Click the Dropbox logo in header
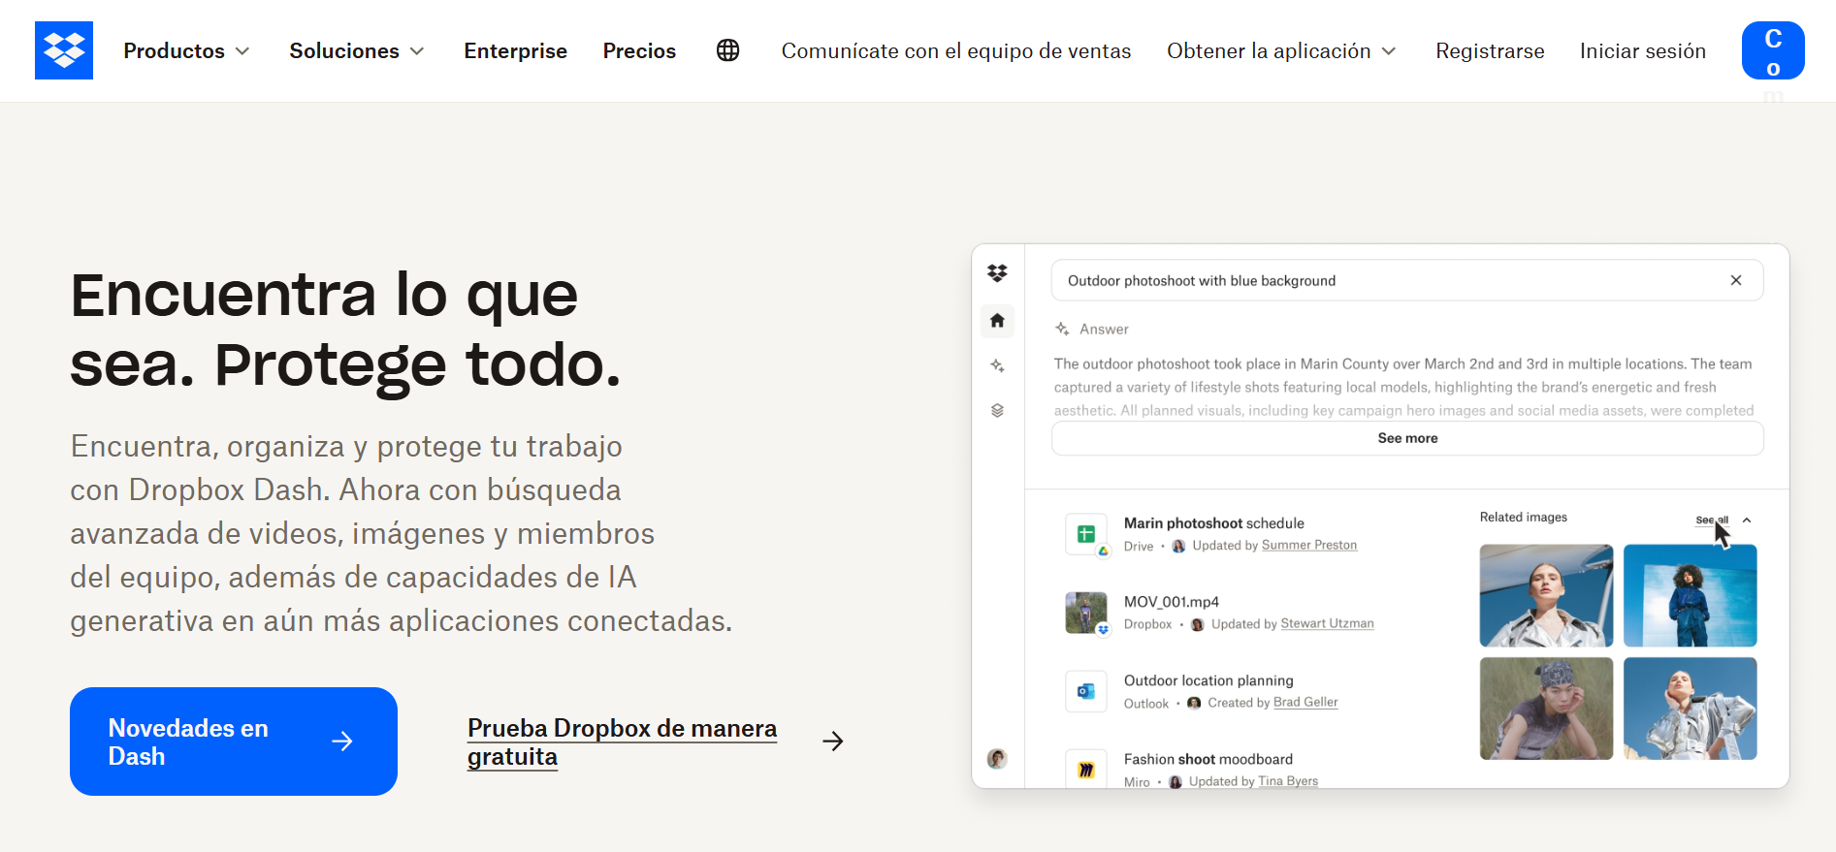 [64, 50]
